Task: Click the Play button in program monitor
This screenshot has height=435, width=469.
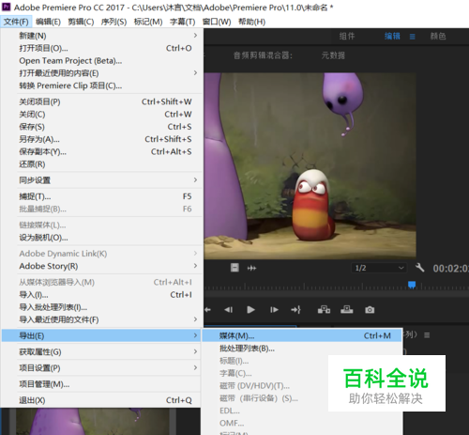Action: point(250,310)
